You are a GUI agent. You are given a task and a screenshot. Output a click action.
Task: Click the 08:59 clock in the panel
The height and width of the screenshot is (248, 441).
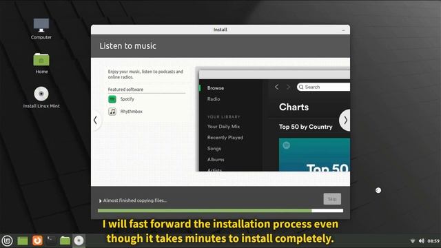coord(433,241)
